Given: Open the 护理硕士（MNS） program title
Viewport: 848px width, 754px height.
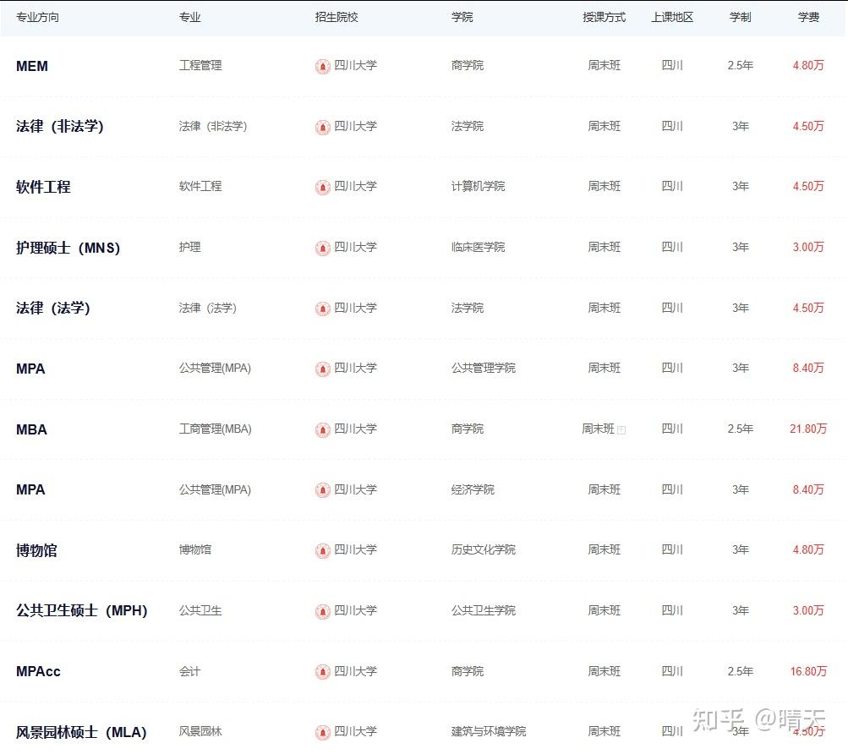Looking at the screenshot, I should (x=68, y=248).
